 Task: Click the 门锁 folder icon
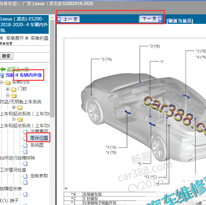[14, 89]
